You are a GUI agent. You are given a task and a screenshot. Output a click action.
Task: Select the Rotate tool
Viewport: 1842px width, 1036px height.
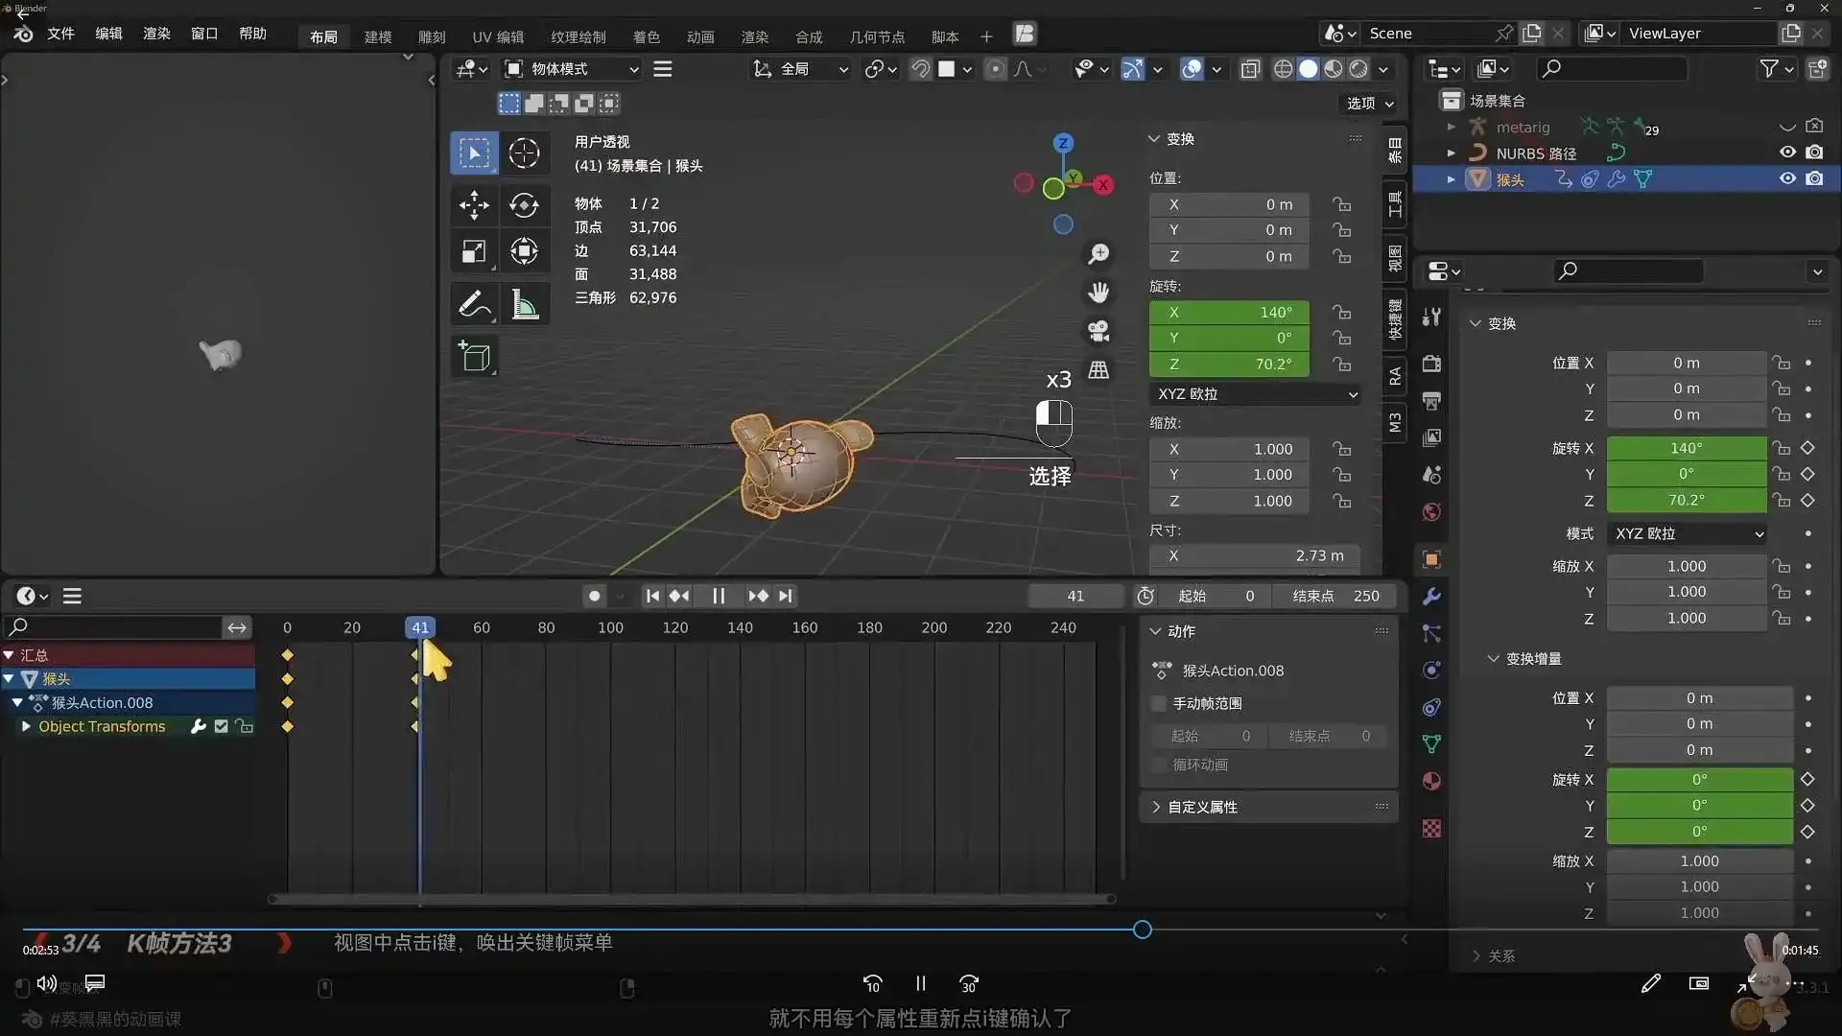(525, 205)
